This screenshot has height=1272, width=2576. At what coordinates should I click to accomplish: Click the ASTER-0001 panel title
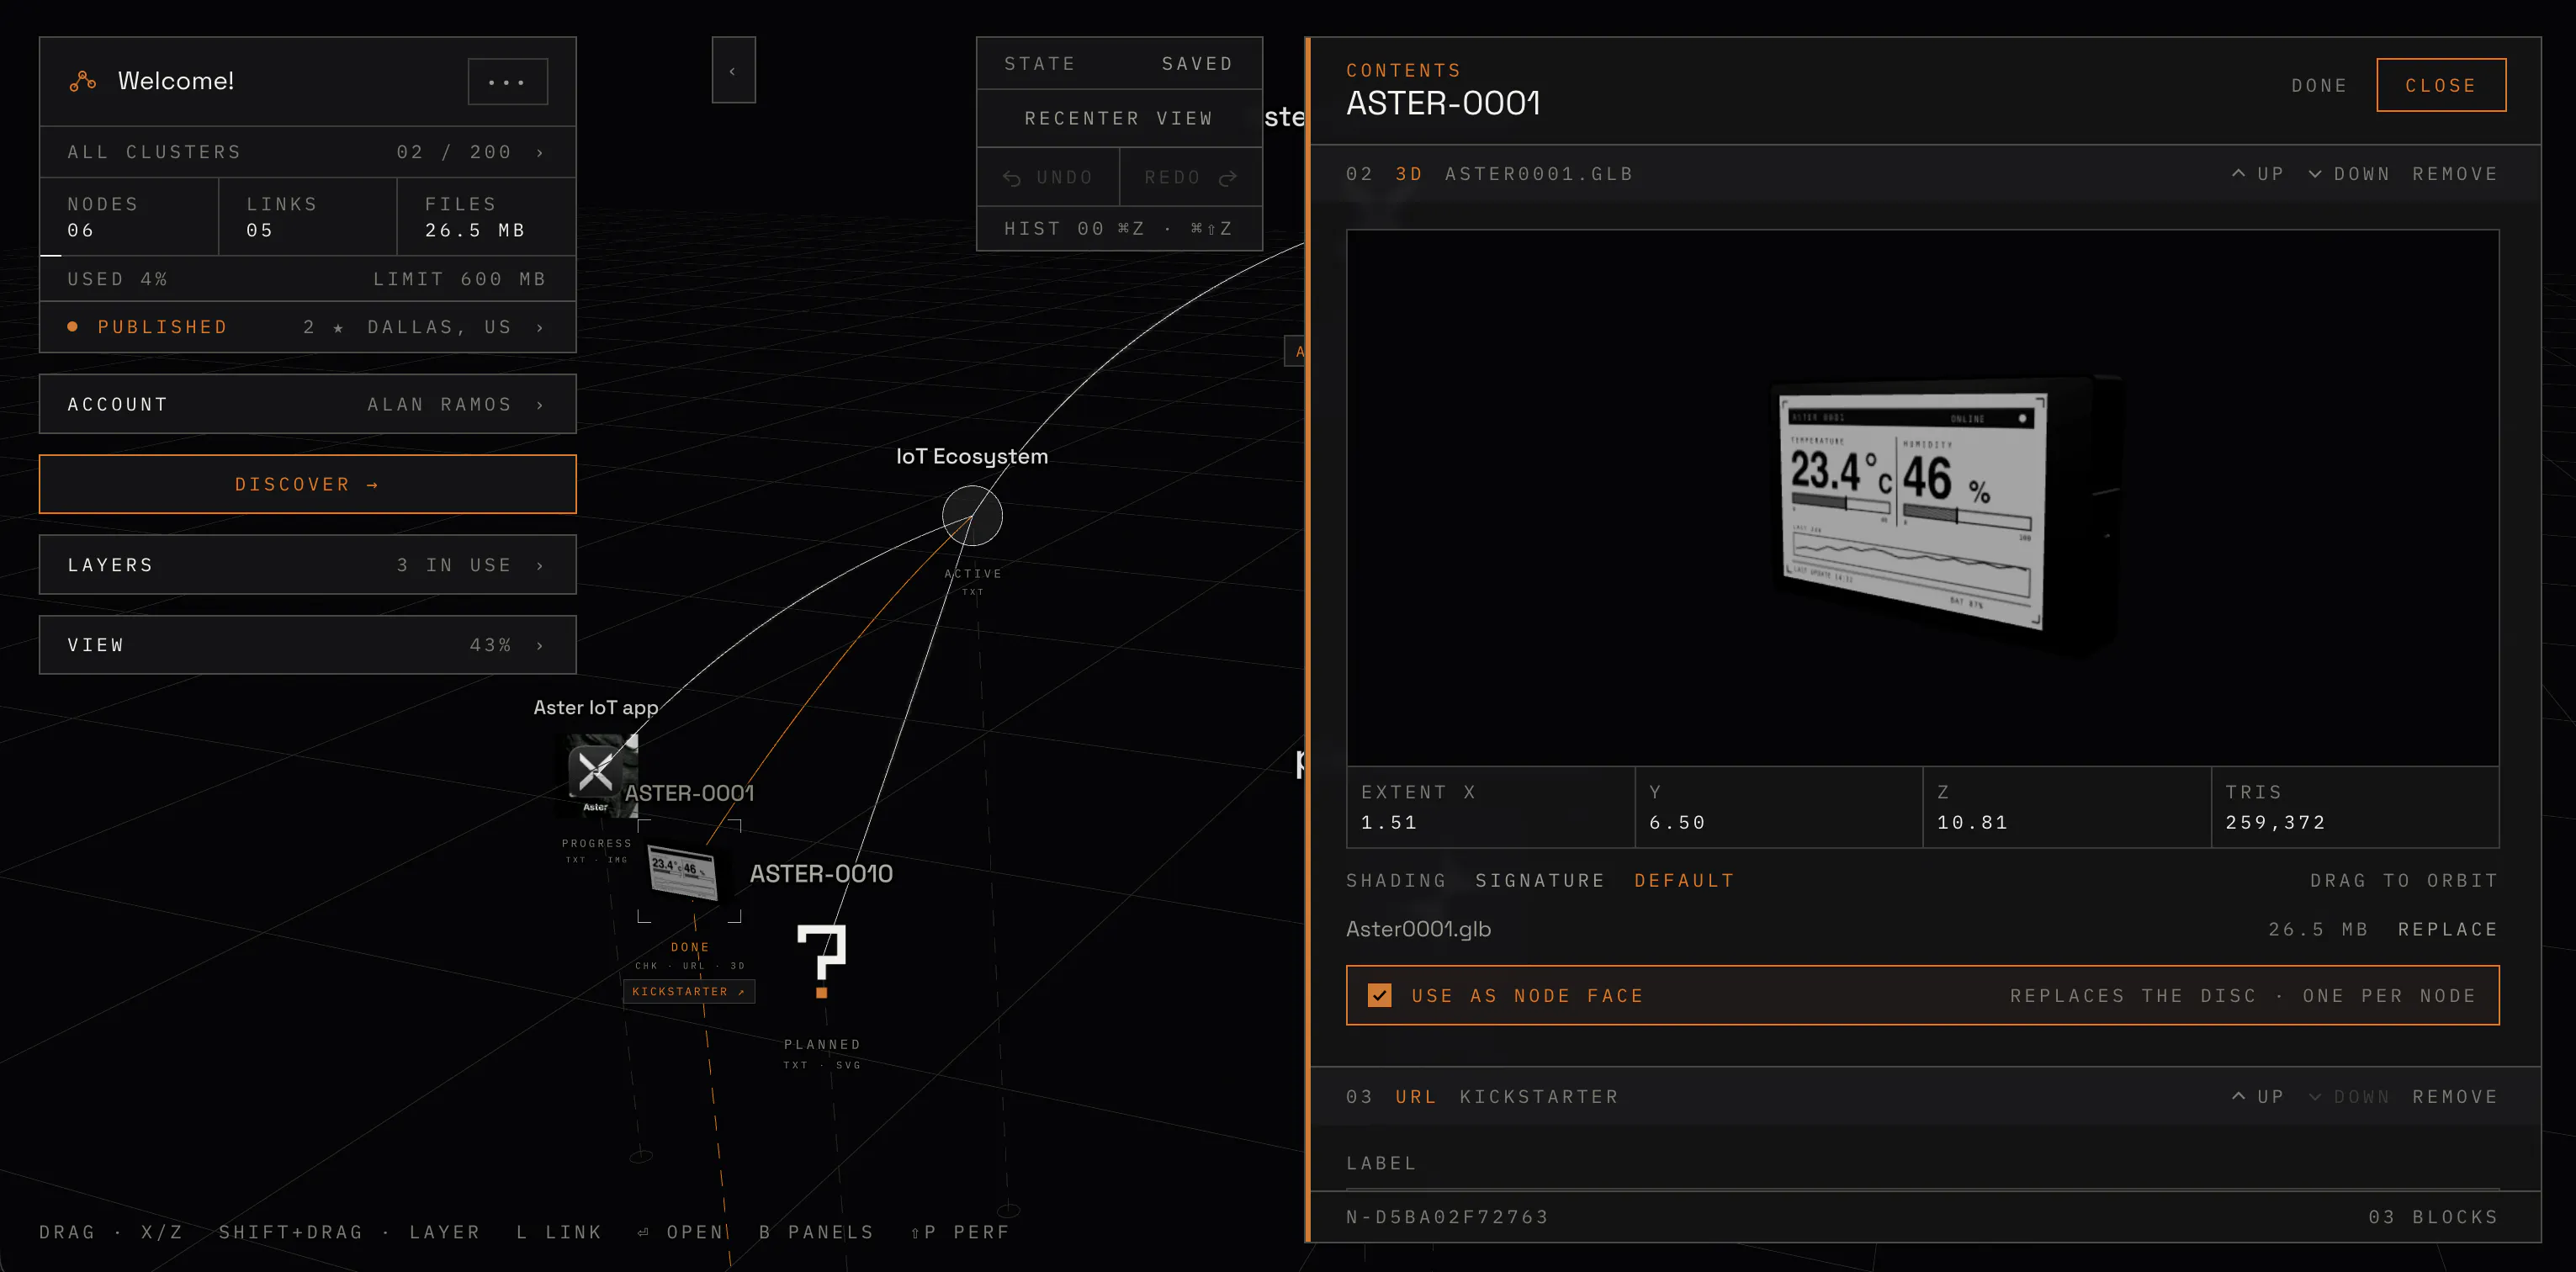1443,103
